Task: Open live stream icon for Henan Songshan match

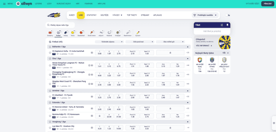Action: coord(89,65)
